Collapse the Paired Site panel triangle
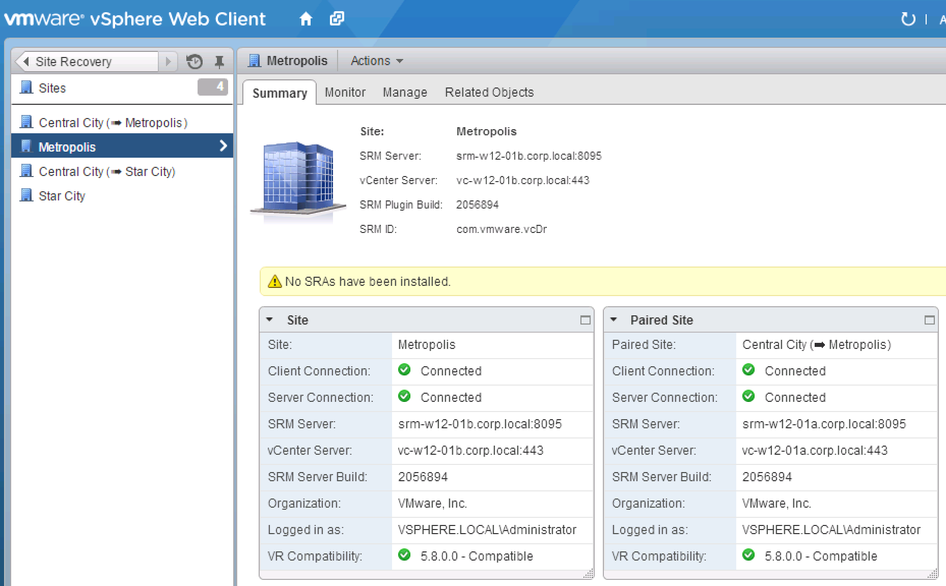 (x=613, y=320)
